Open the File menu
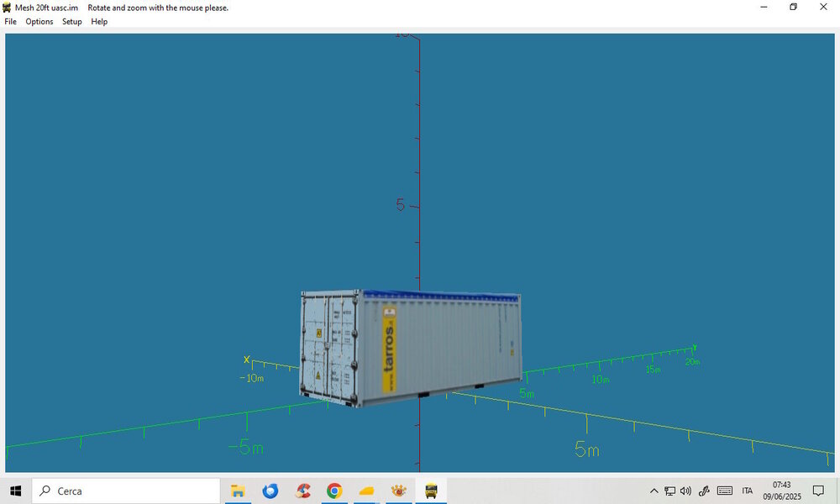 (x=11, y=22)
